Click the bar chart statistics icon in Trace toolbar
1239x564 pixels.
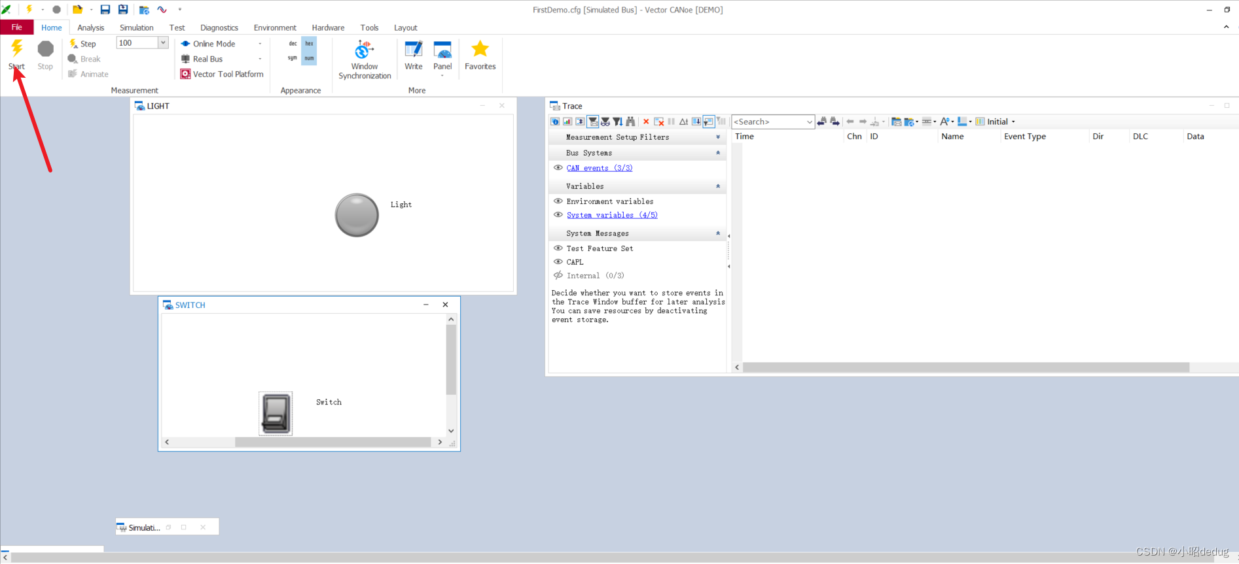tap(567, 122)
